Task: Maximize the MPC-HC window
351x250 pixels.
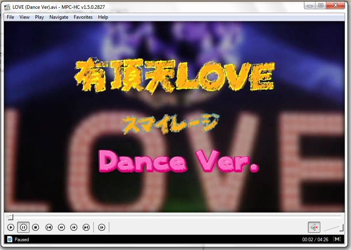Action: point(321,6)
